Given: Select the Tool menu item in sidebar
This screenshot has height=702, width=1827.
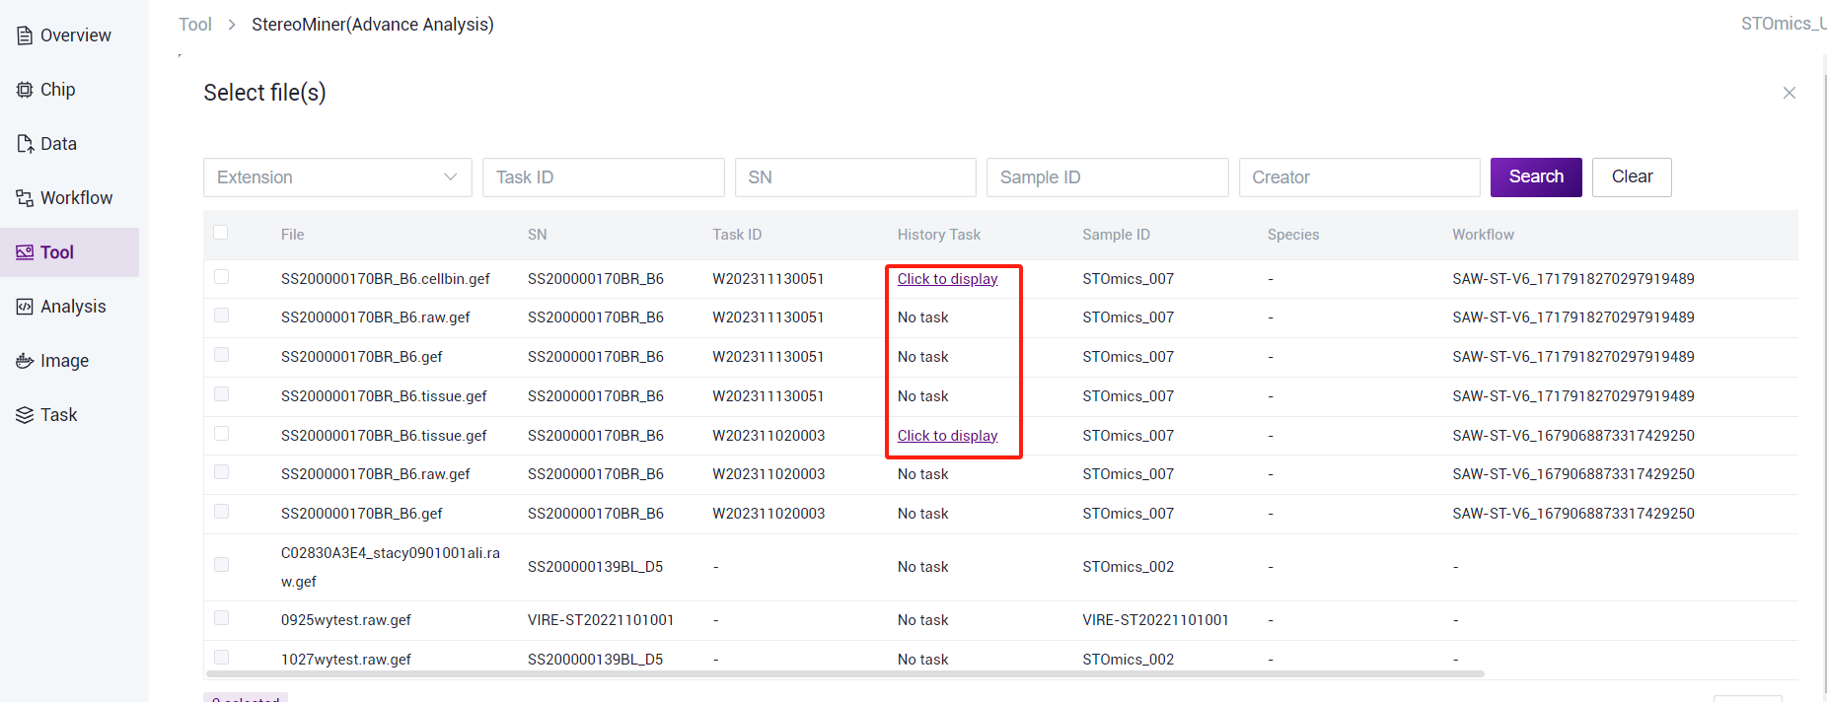Looking at the screenshot, I should point(57,252).
